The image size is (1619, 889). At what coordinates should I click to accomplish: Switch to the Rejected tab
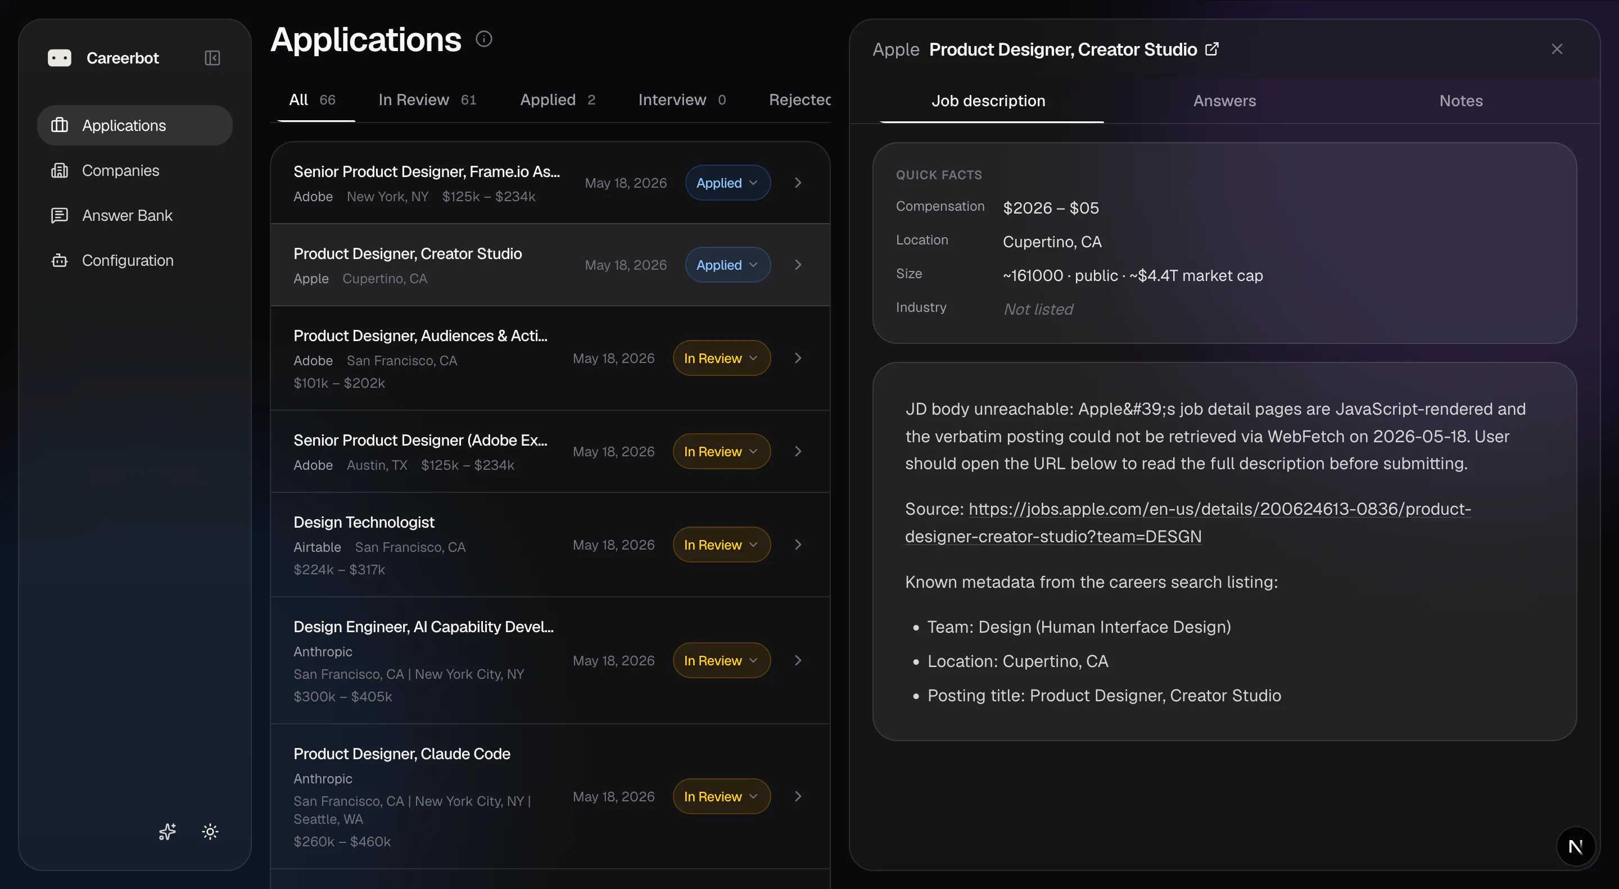coord(799,100)
